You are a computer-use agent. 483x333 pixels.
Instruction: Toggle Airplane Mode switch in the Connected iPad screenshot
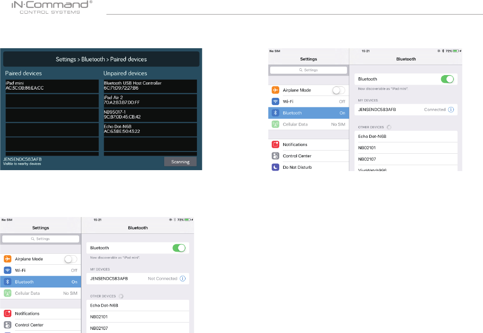click(338, 90)
